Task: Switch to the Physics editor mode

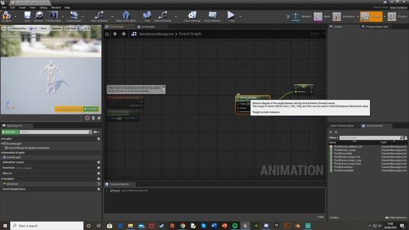Action: click(x=397, y=17)
